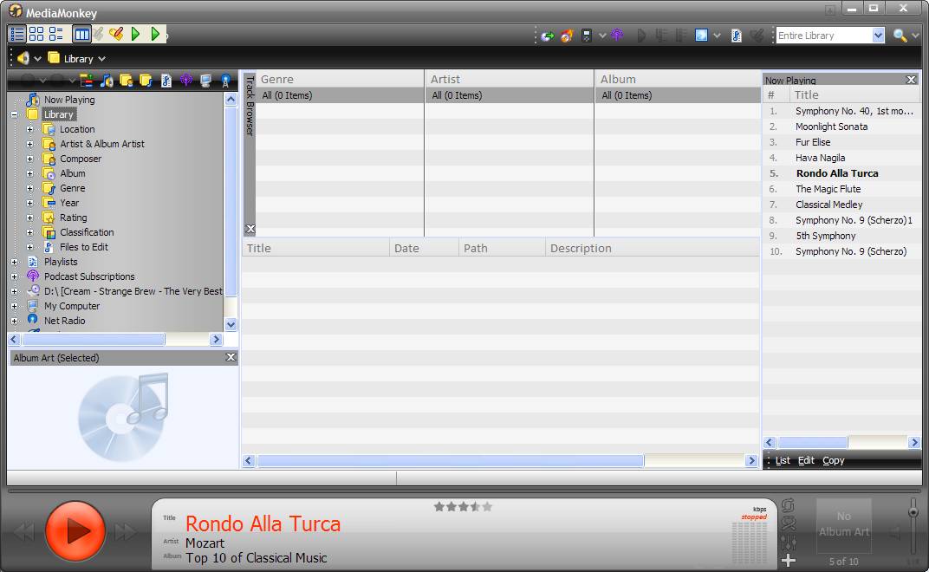Click the Rip CD icon in toolbar
The width and height of the screenshot is (929, 572).
[x=548, y=36]
